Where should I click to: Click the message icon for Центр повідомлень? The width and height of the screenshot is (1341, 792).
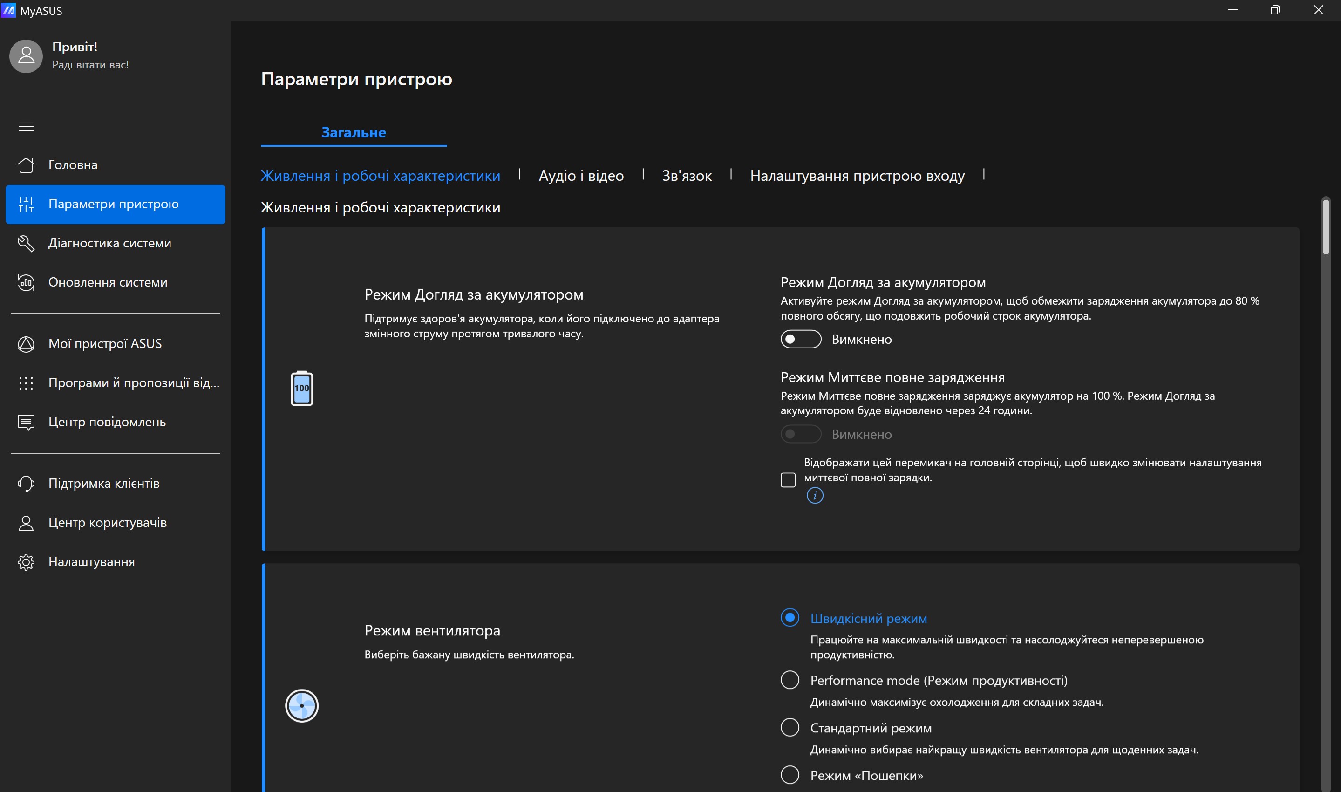coord(26,422)
